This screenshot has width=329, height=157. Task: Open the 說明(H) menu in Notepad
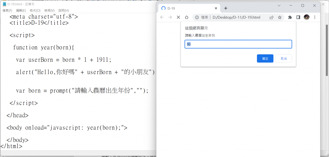click(64, 11)
